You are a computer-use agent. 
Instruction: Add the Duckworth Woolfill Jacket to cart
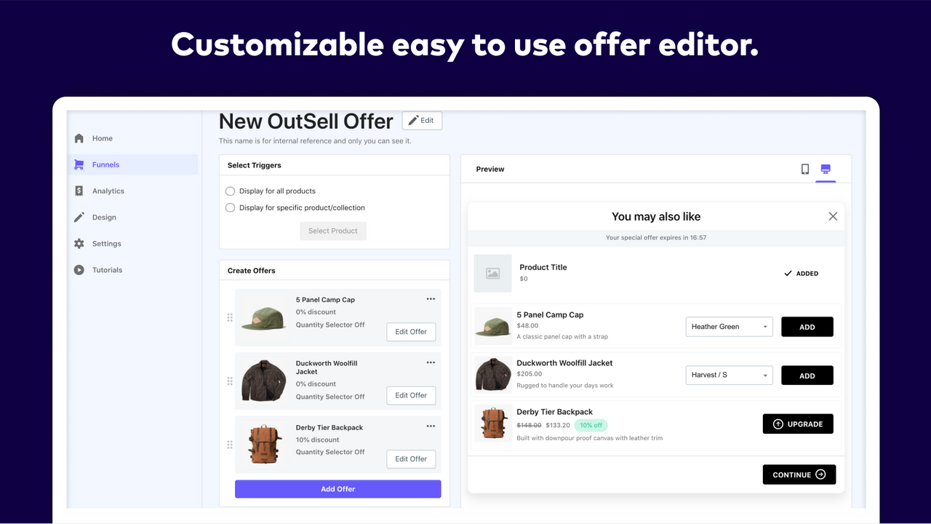(x=807, y=375)
